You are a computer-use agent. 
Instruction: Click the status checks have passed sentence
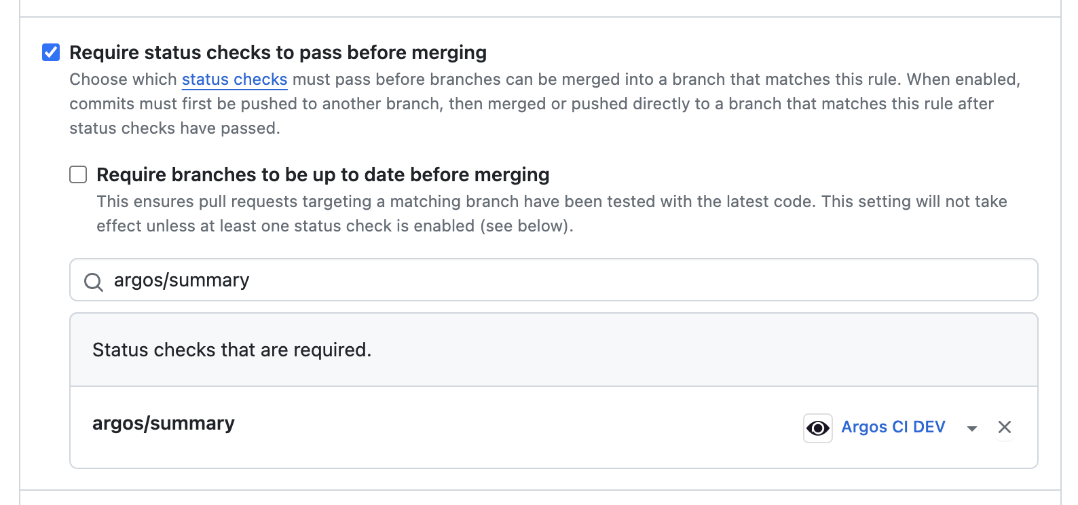coord(174,128)
